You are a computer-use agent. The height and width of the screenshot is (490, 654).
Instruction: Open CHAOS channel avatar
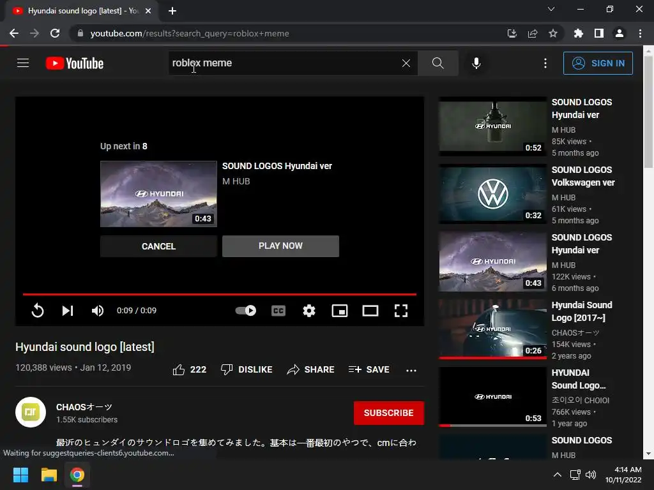point(31,412)
